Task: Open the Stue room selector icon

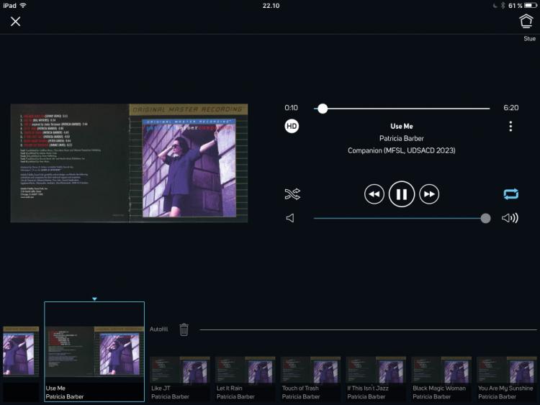Action: click(x=526, y=21)
